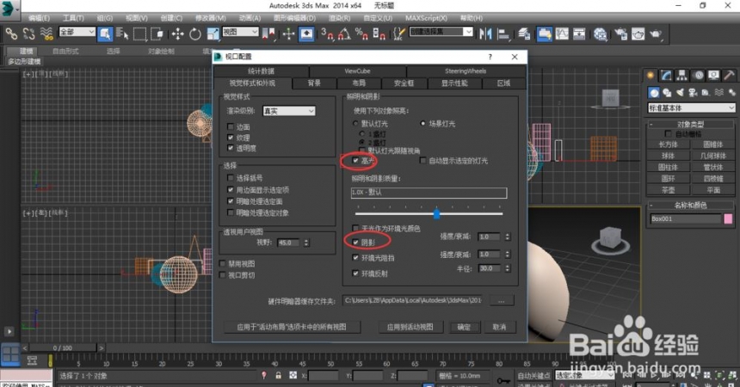Click the pink object color swatch
740x387 pixels.
point(728,218)
